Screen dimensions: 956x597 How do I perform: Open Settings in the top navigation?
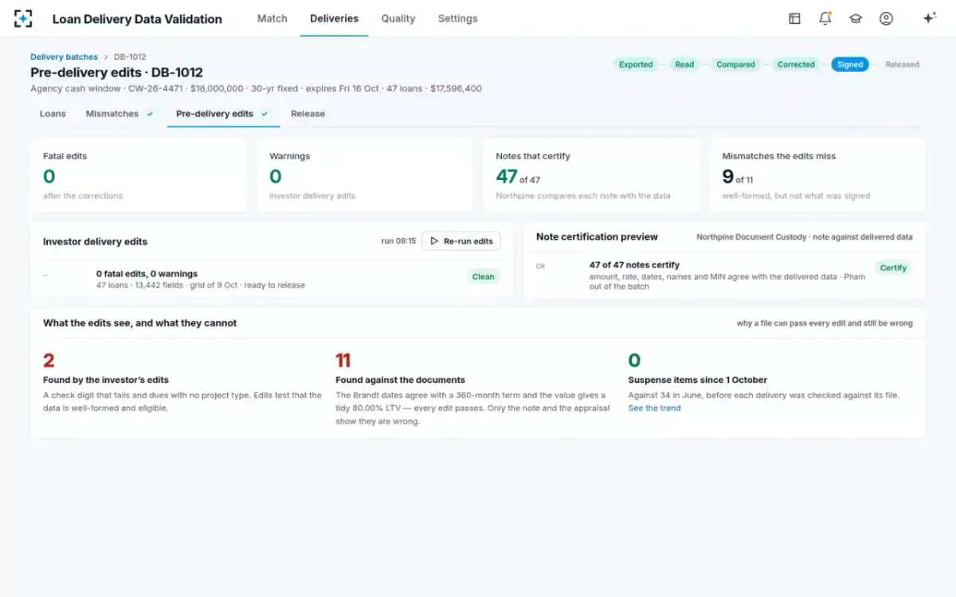pyautogui.click(x=457, y=18)
